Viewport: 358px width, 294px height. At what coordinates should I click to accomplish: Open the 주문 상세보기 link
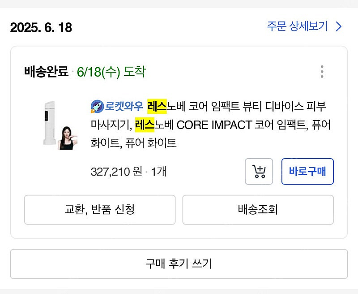pos(298,26)
